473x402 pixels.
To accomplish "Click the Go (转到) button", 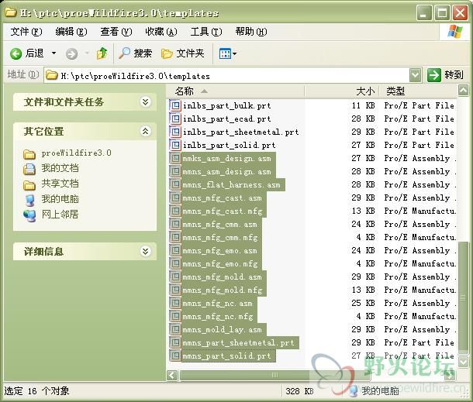I will [x=445, y=75].
